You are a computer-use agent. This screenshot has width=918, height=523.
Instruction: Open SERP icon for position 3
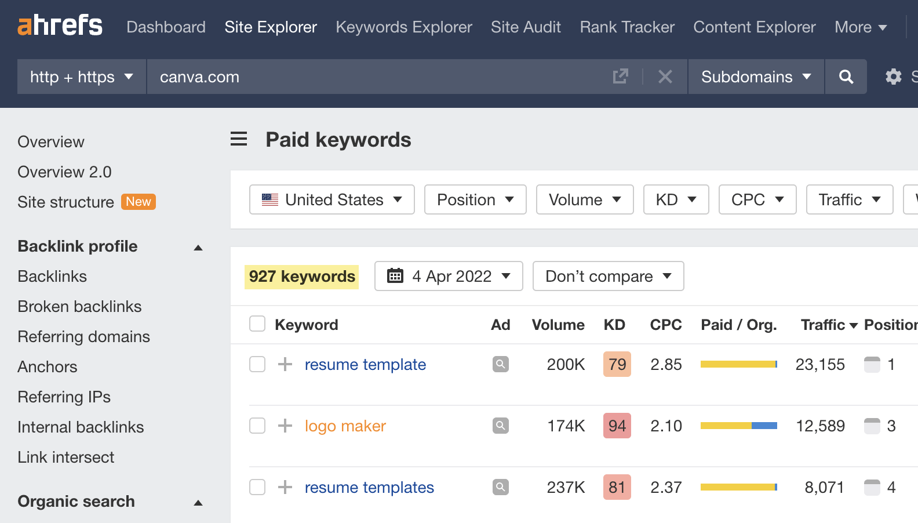coord(872,426)
